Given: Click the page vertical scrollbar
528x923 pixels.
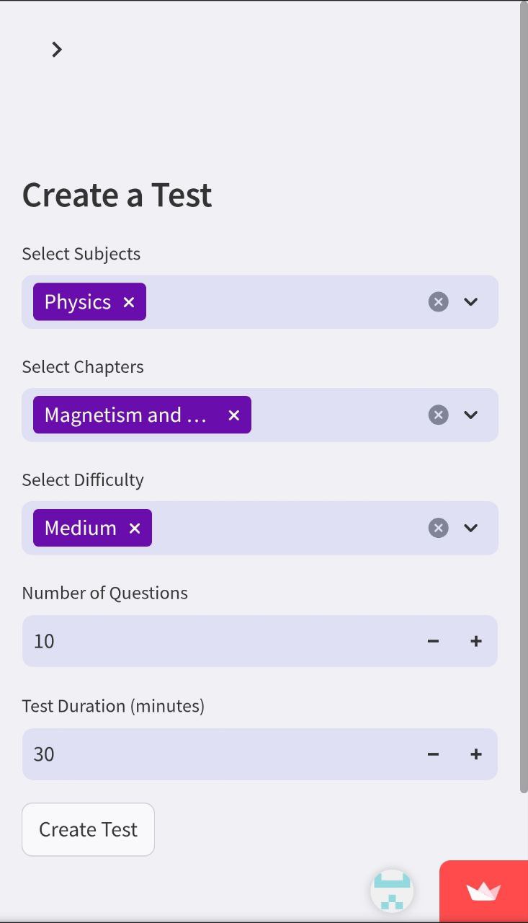Looking at the screenshot, I should 524,397.
